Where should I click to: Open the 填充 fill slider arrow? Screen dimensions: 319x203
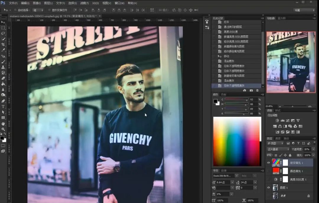pyautogui.click(x=313, y=155)
